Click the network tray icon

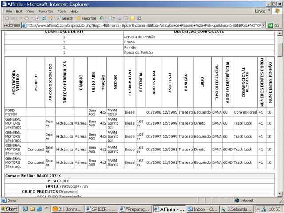264,209
